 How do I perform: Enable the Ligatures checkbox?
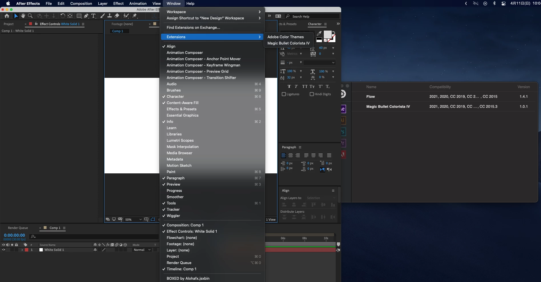click(284, 94)
